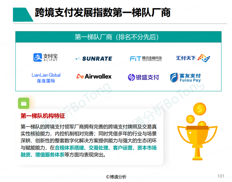Select the red heading 第一梯队机构特征
The width and height of the screenshot is (232, 182).
(x=43, y=116)
